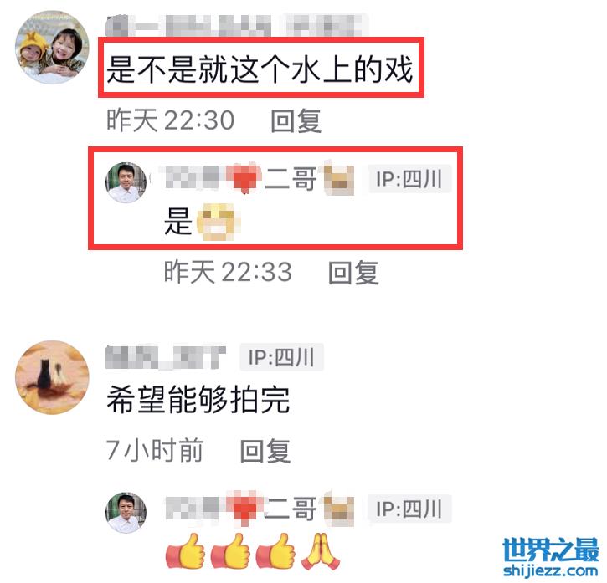Tap 二哥's avatar above the thumbs-up emojis
Screen dimensions: 607x583
(x=126, y=513)
